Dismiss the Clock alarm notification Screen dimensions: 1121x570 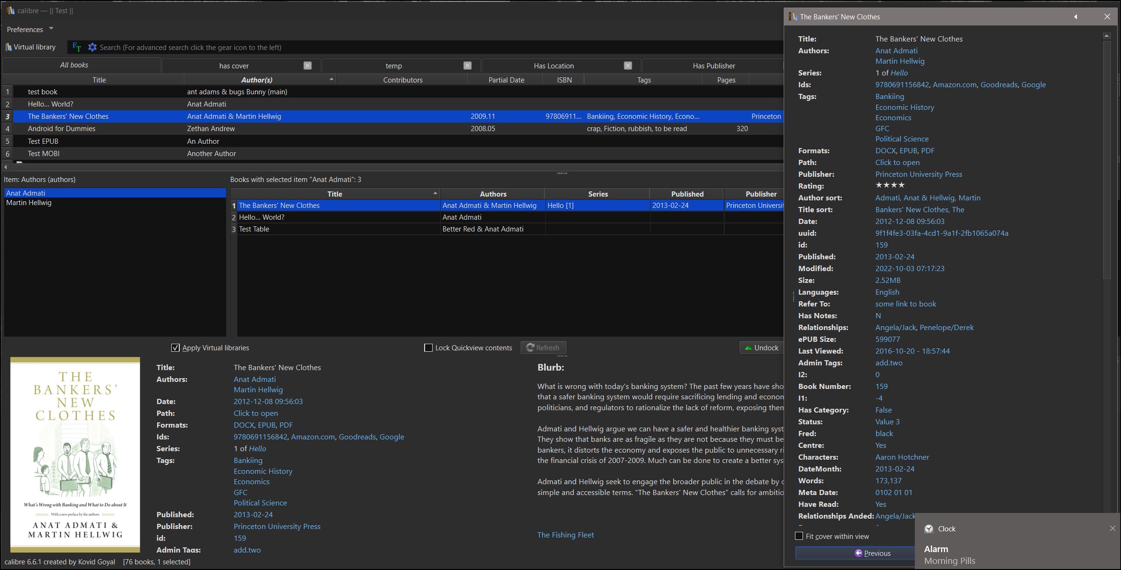click(x=1112, y=529)
